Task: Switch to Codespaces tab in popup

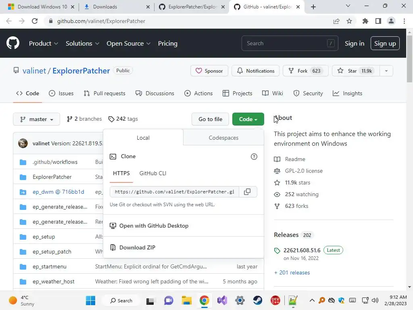Action: (x=223, y=138)
